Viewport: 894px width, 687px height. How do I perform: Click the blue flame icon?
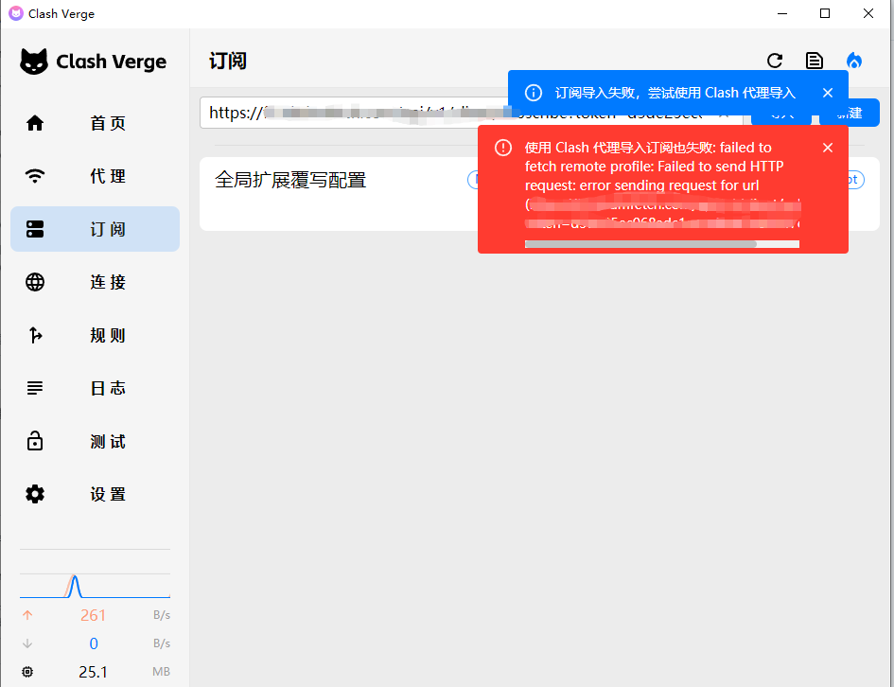pyautogui.click(x=854, y=61)
